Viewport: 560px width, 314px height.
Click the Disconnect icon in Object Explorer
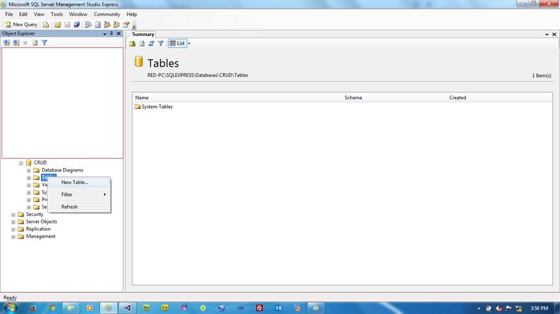coord(16,43)
